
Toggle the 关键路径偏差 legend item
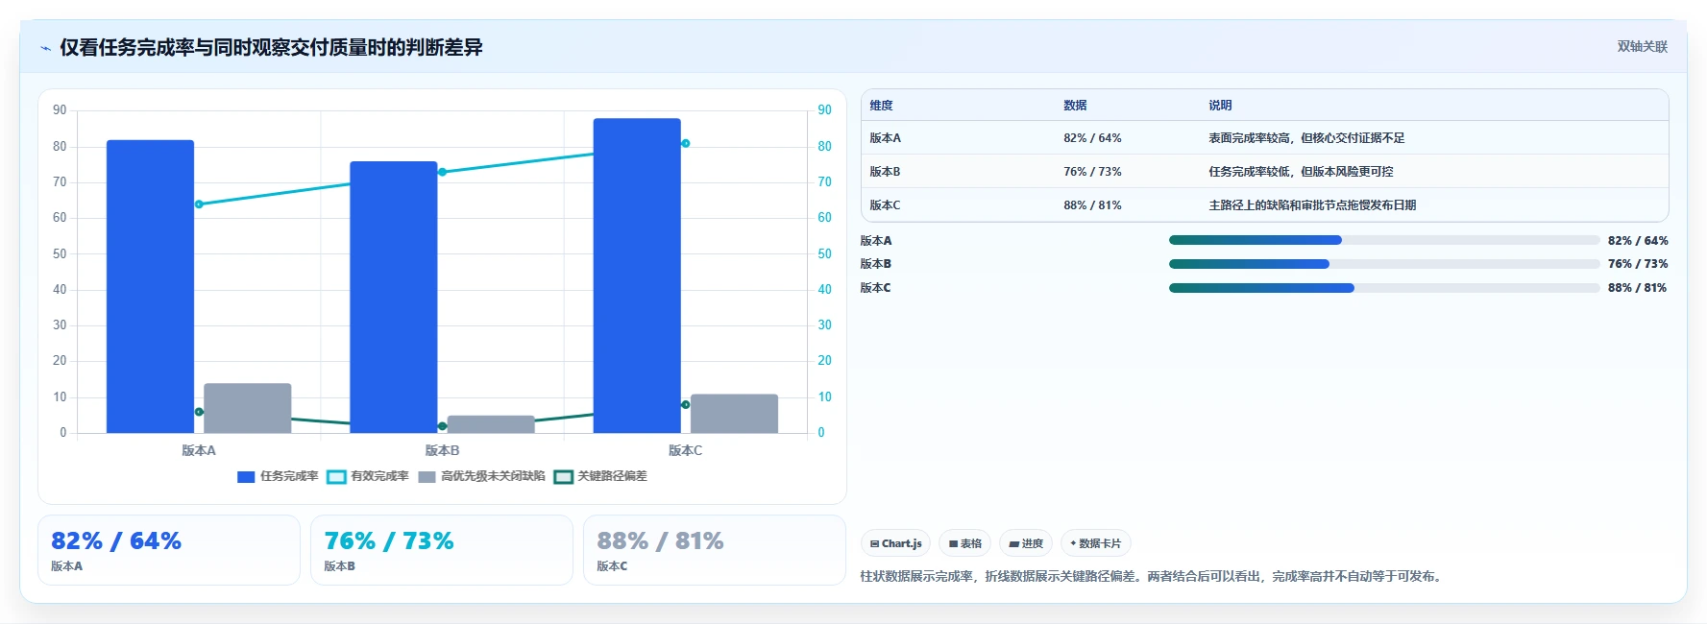click(600, 476)
